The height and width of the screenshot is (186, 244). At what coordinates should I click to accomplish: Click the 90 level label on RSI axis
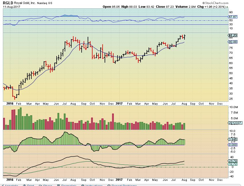[231, 12]
